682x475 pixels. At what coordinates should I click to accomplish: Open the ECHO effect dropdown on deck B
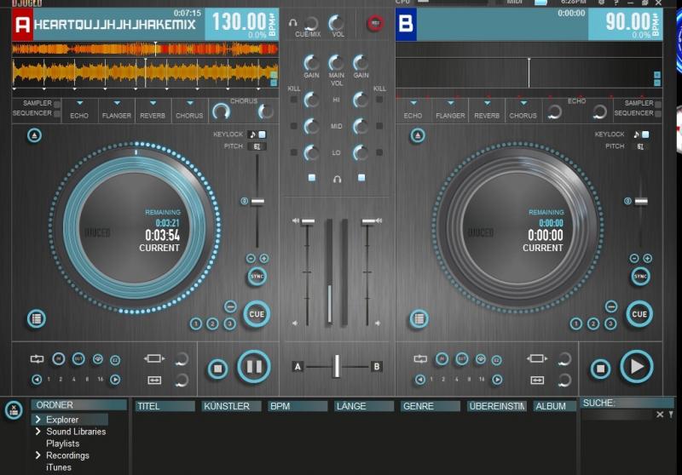tap(413, 103)
